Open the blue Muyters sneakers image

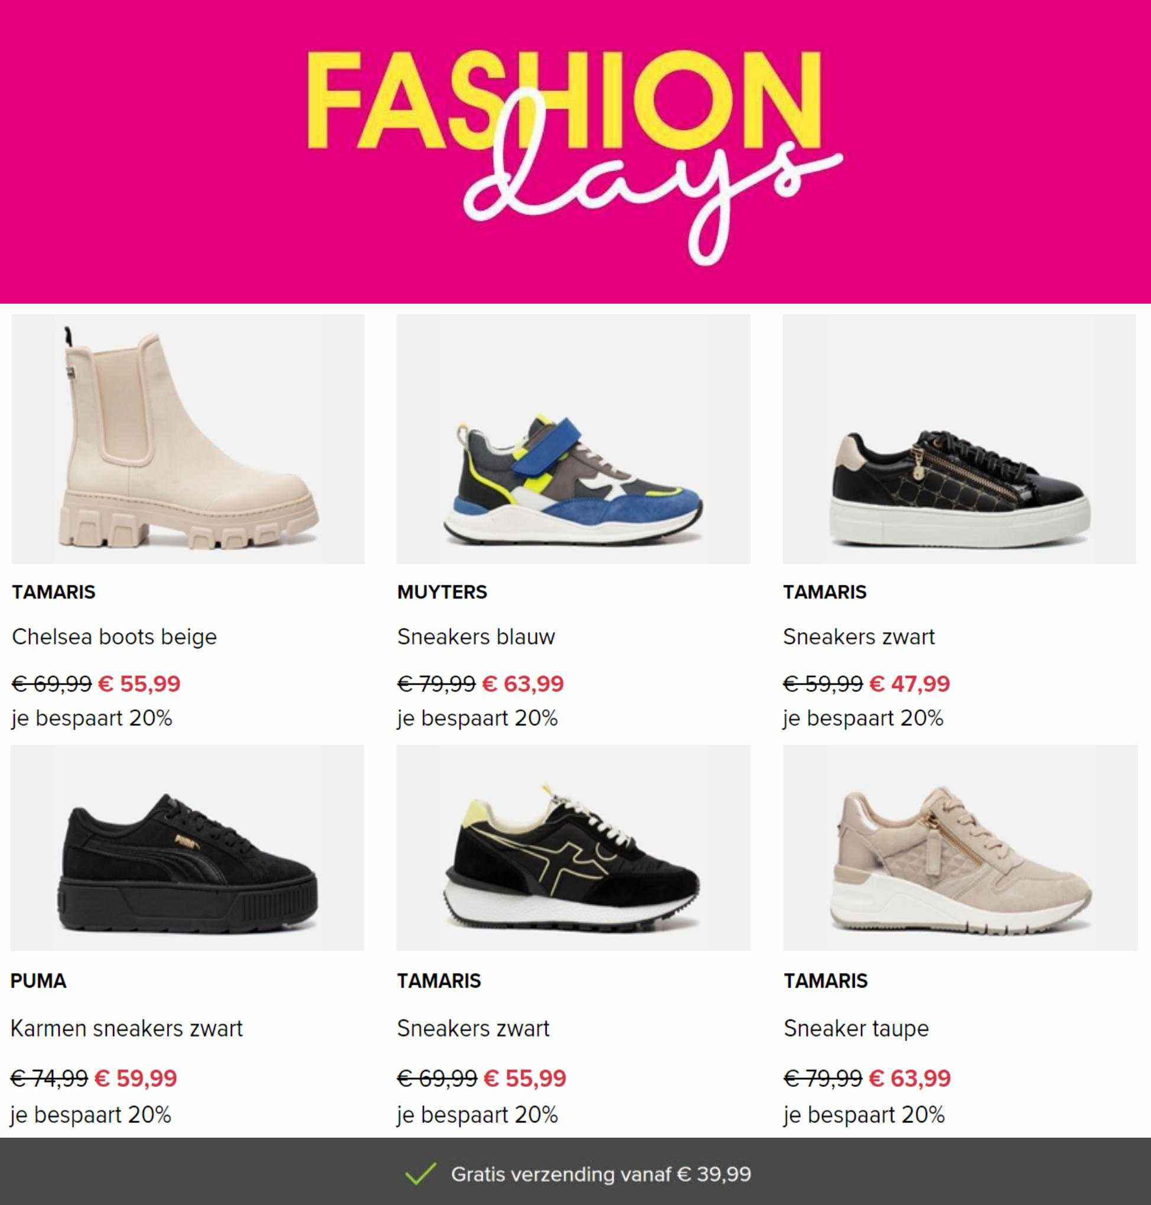(x=573, y=439)
